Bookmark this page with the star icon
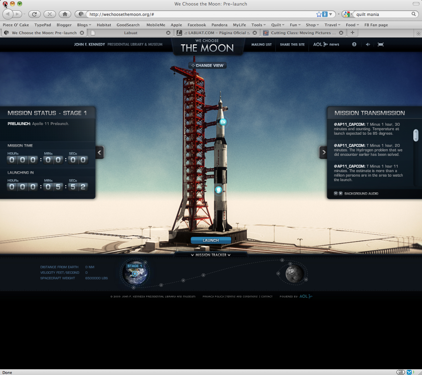422x375 pixels. pos(319,14)
